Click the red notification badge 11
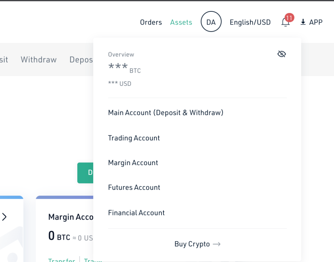 (x=289, y=18)
